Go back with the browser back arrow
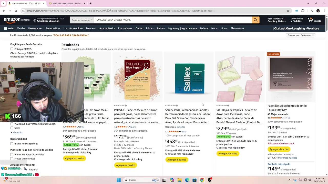The width and height of the screenshot is (328, 184). coord(4,11)
